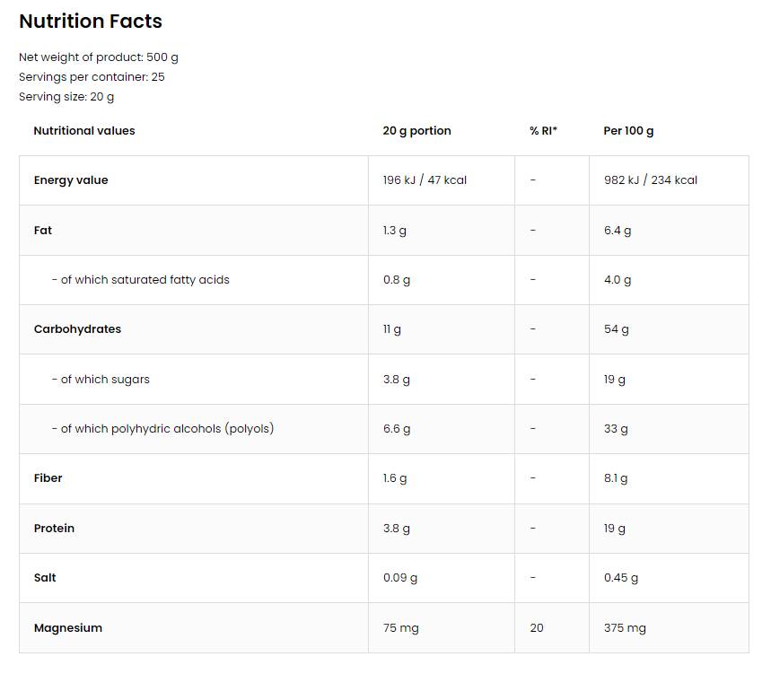Click the Magnesium 375 mg value
Screen dimensions: 771x674
coord(625,628)
